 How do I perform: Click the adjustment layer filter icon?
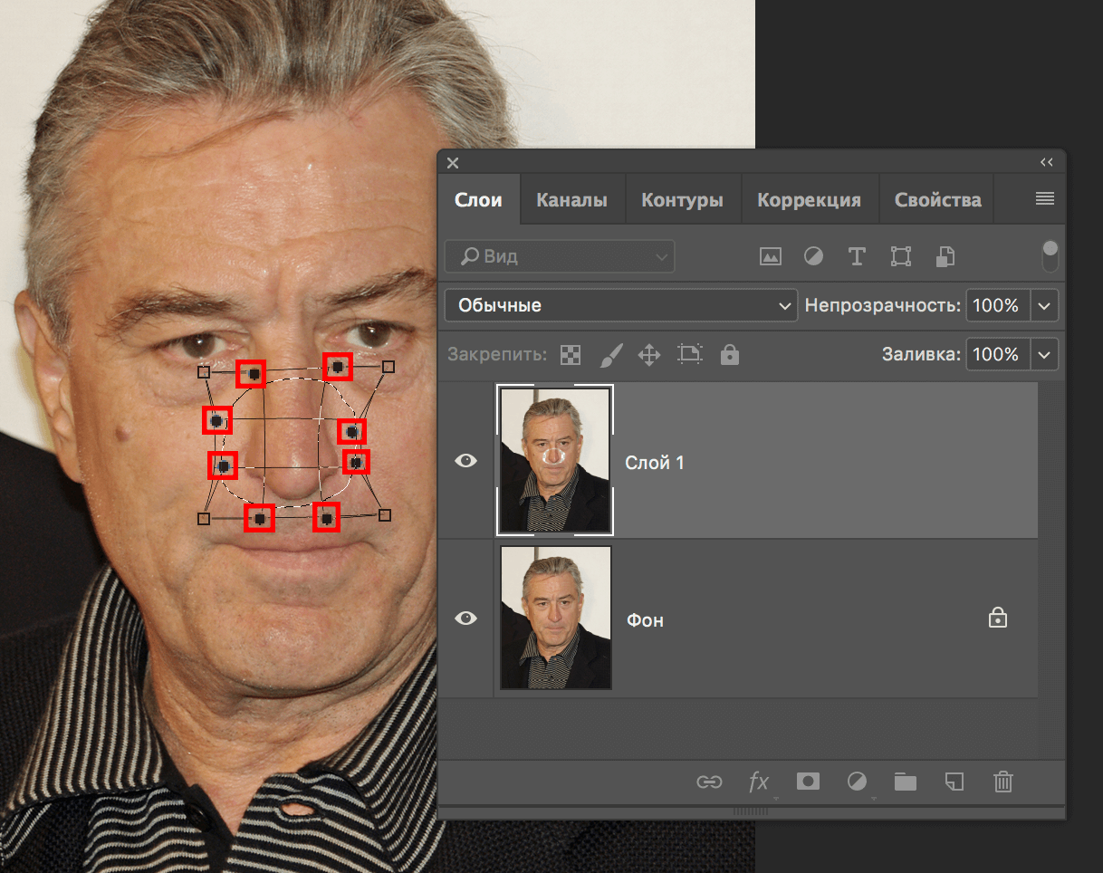point(813,256)
